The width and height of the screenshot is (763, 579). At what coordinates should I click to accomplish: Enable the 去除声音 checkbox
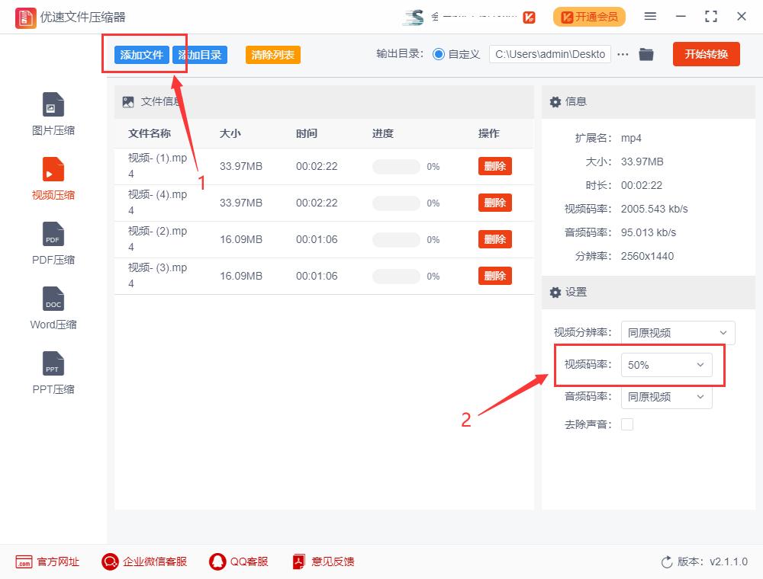(x=626, y=424)
